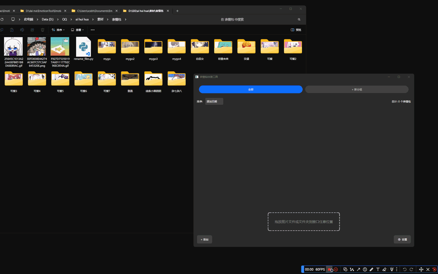Pick the arrow annotation tool

(358, 269)
